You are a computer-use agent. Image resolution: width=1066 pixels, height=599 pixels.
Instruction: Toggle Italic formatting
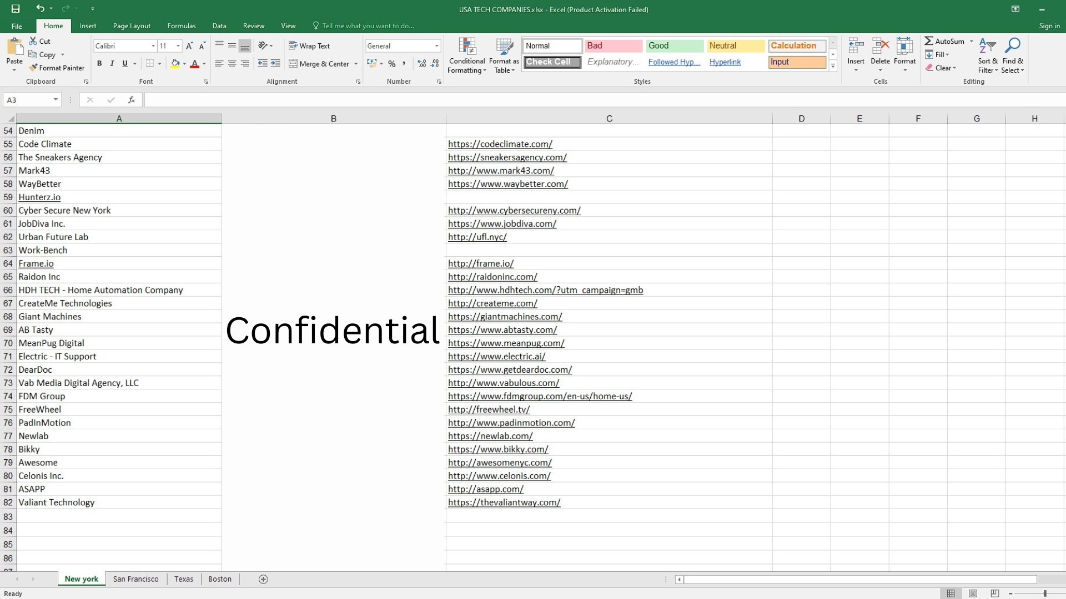[x=112, y=64]
